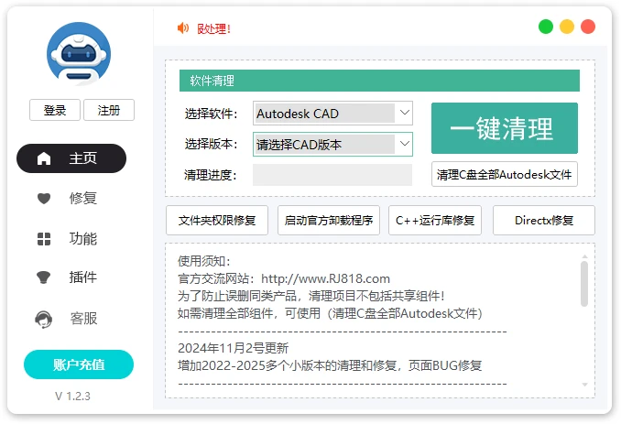Expand the 请选择CAD版本 version dropdown arrow
Screen dimensions: 621x424
coord(404,144)
